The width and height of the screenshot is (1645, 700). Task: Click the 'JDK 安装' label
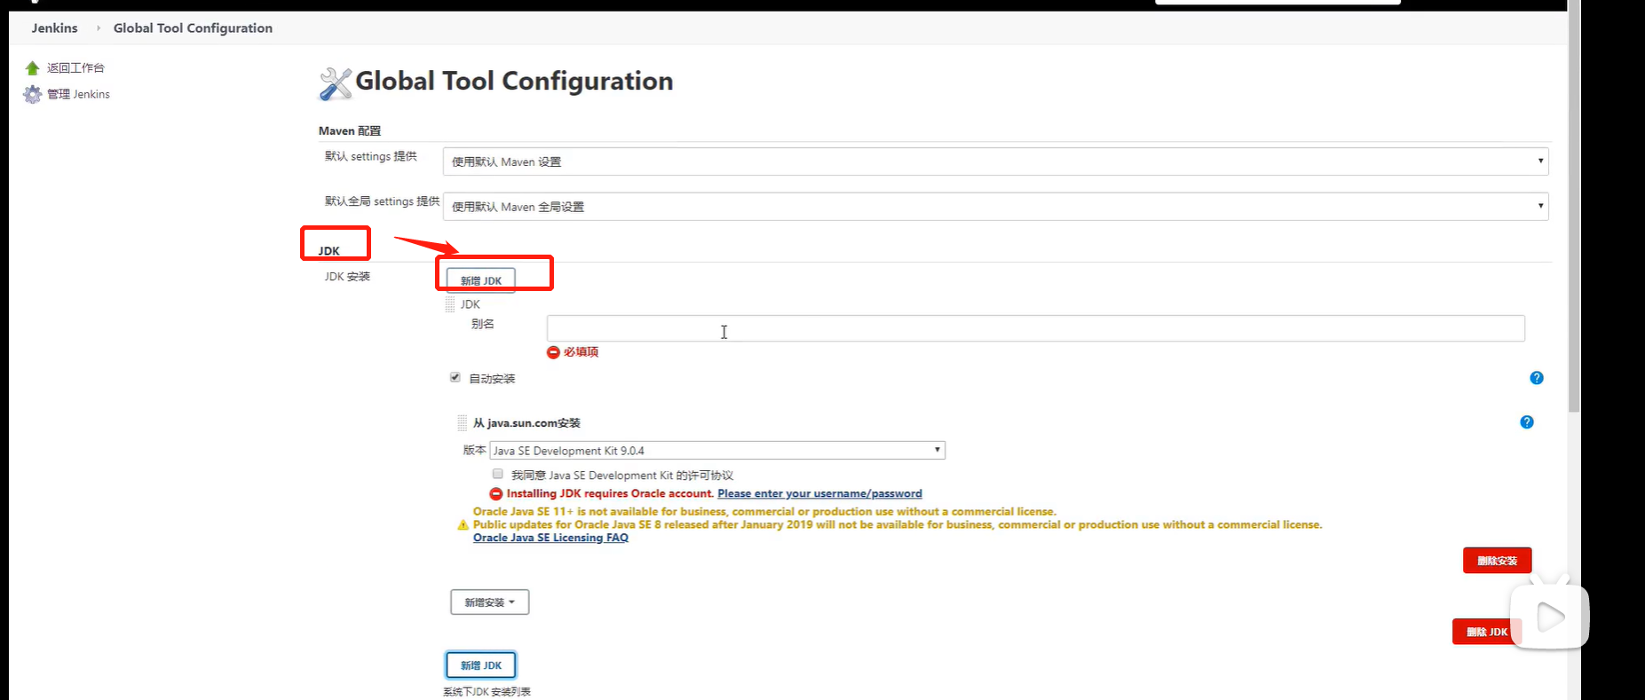tap(347, 277)
